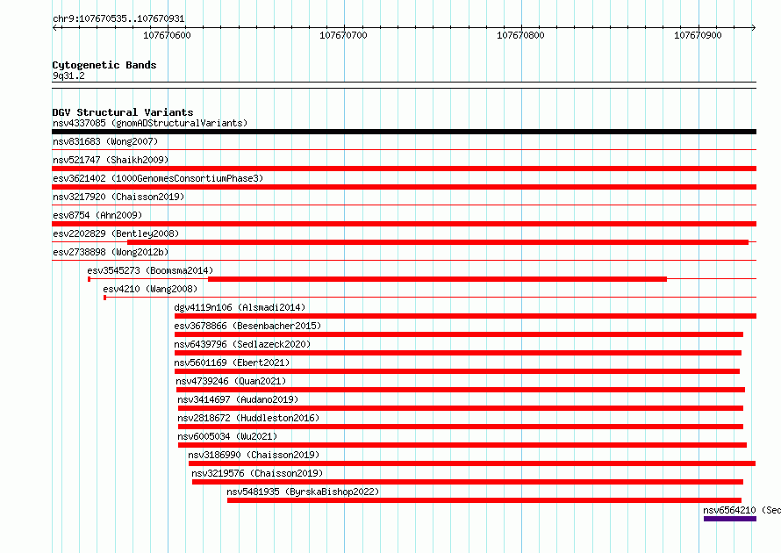Open variant esv3545273 (Boomsma2014)
The height and width of the screenshot is (553, 781).
pos(150,270)
